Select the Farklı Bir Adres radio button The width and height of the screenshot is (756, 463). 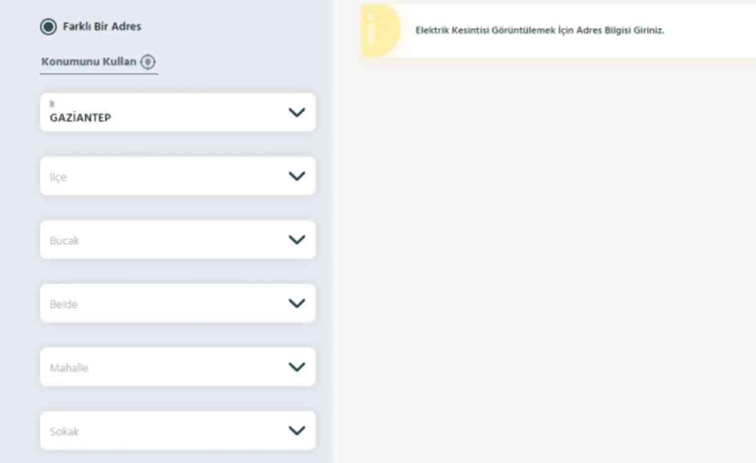tap(48, 27)
